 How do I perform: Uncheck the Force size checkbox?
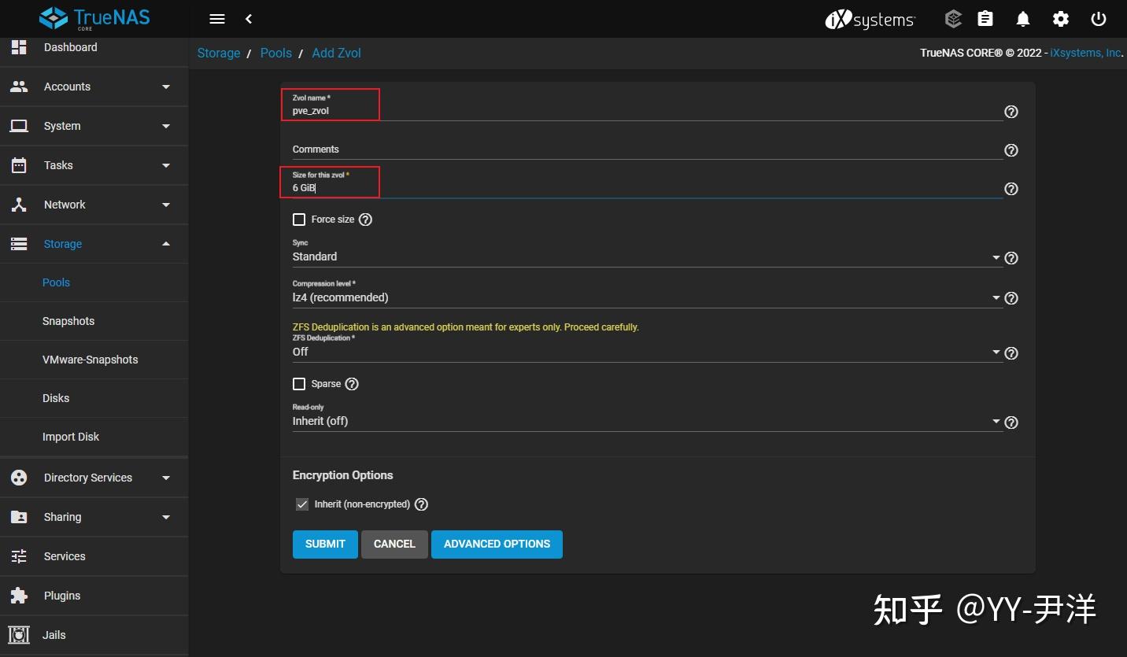[299, 220]
